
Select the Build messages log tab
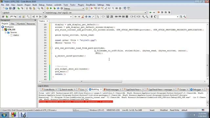112,89
